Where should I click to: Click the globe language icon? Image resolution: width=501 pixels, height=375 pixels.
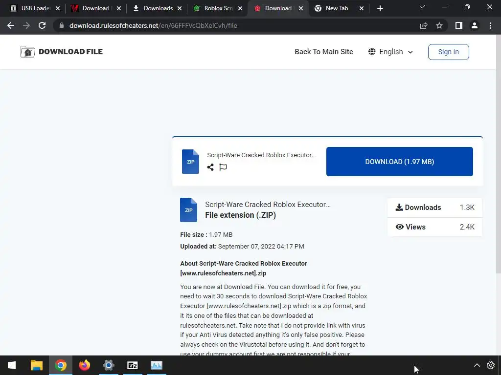click(x=372, y=52)
